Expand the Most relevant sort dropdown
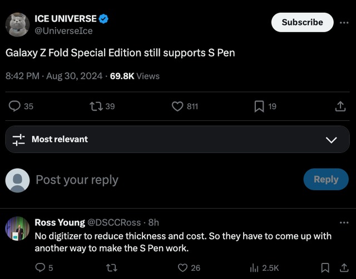The image size is (356, 279). pyautogui.click(x=331, y=140)
